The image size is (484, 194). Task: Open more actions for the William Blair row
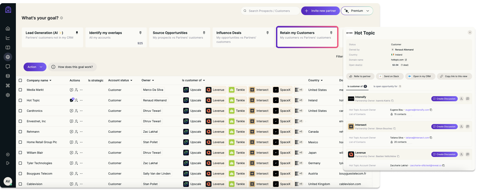coord(81,153)
